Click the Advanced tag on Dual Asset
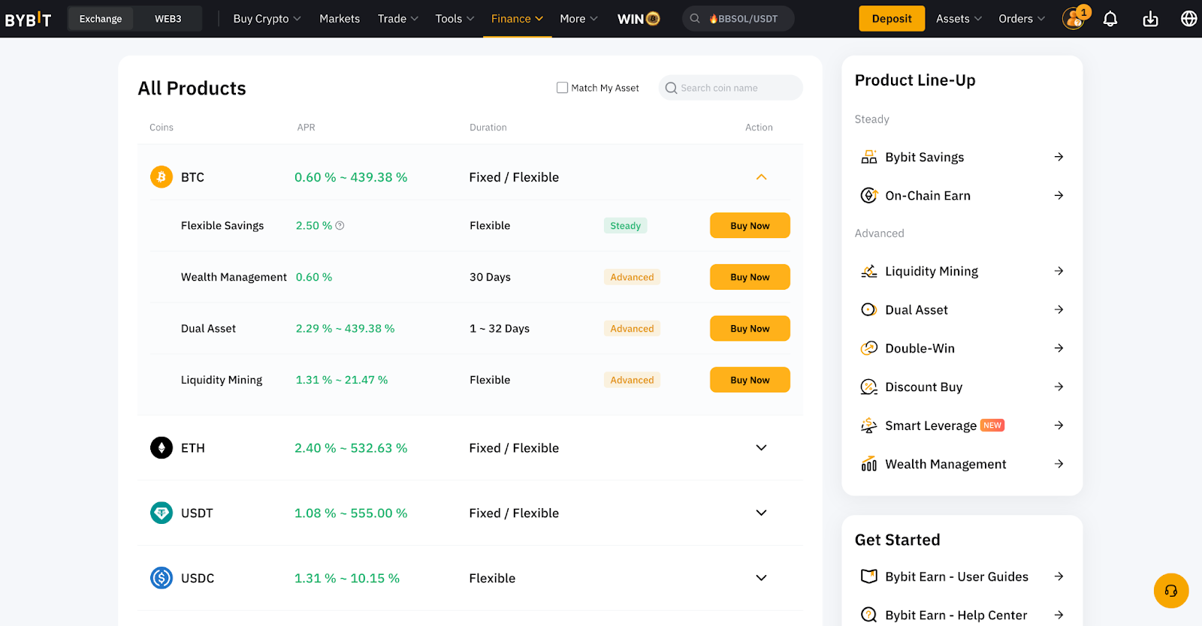1202x626 pixels. [x=632, y=329]
